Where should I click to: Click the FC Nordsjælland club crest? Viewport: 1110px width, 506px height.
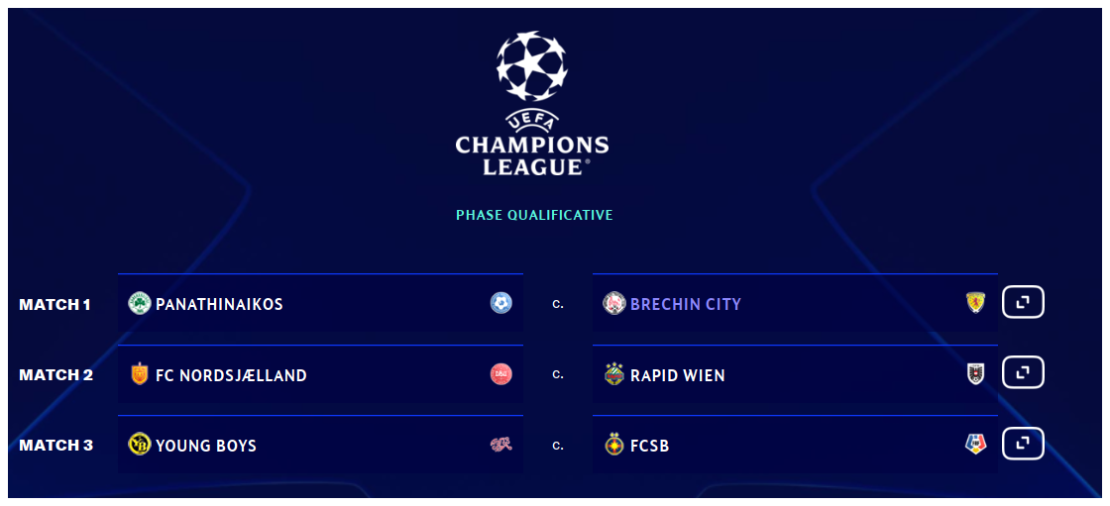pyautogui.click(x=140, y=374)
